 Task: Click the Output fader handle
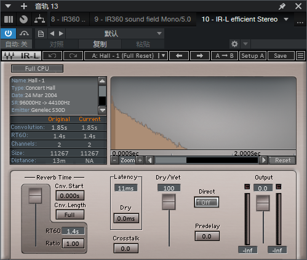(x=263, y=203)
